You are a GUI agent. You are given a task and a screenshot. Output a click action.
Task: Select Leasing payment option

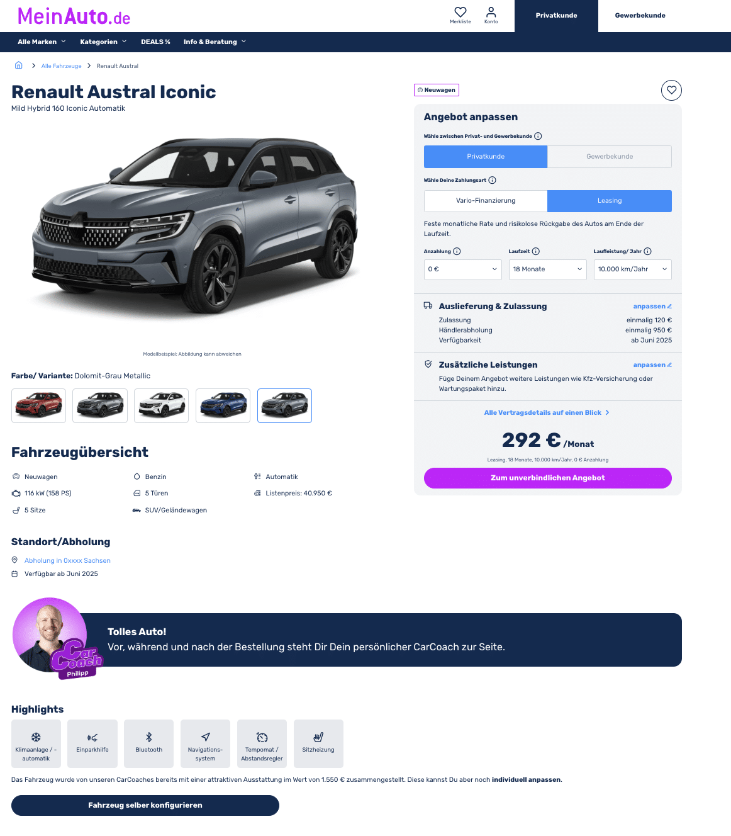tap(610, 201)
